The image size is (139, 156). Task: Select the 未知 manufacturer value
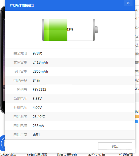[36, 135]
